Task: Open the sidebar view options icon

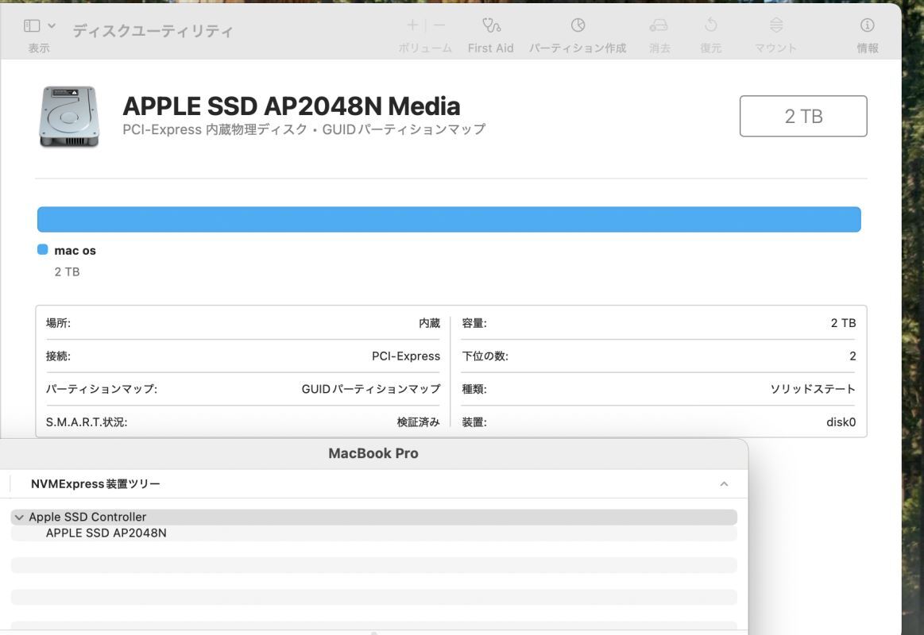Action: click(32, 25)
